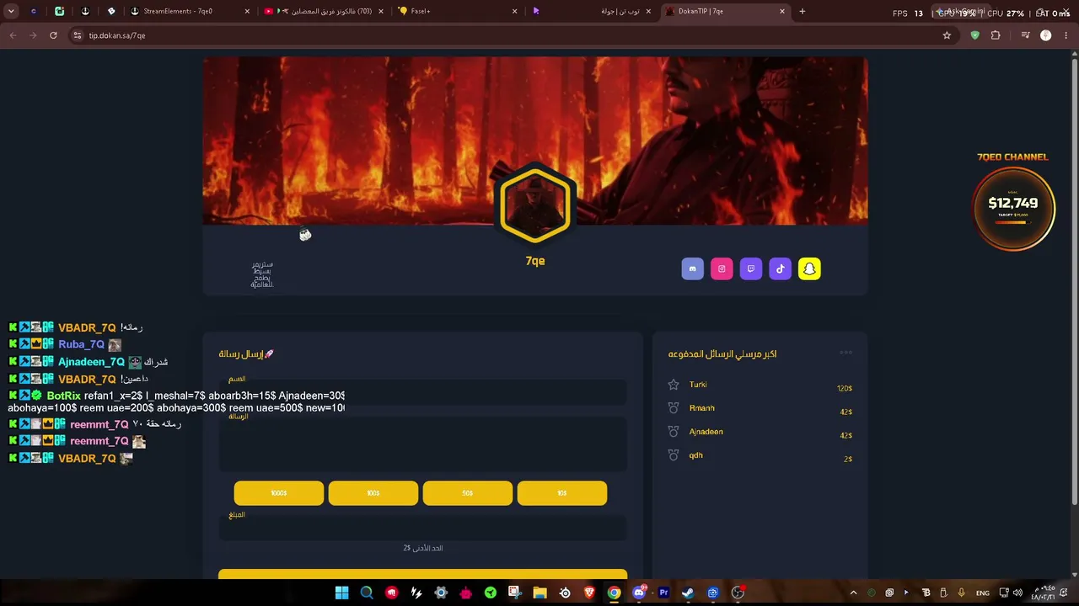Click the 120$ amount beside Turki
This screenshot has width=1079, height=606.
point(845,389)
